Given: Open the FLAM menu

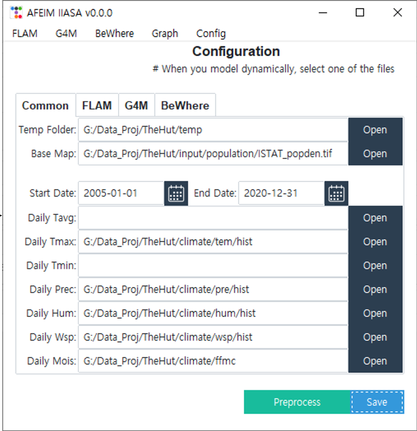Looking at the screenshot, I should 25,34.
